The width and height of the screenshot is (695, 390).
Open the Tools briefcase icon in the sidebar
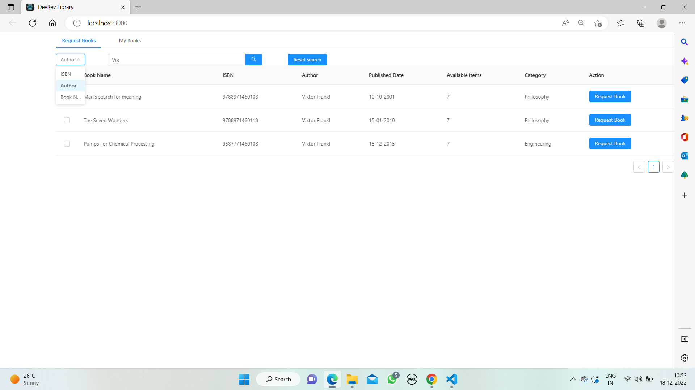coord(685,99)
